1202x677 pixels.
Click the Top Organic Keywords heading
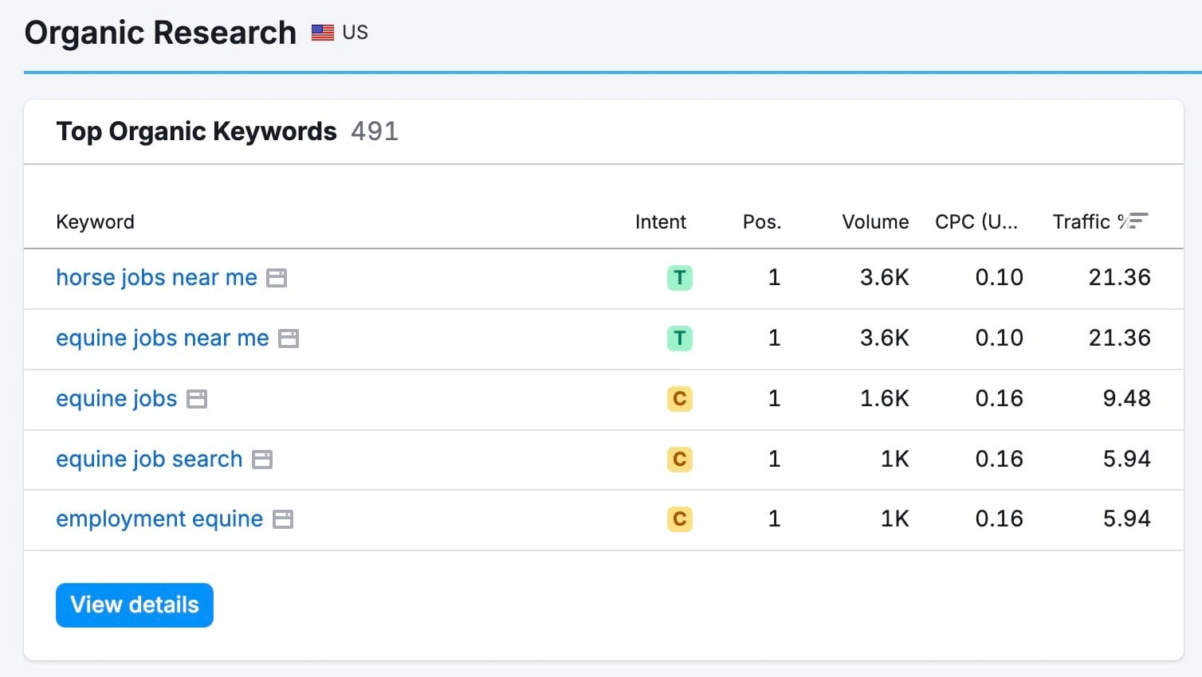tap(196, 131)
